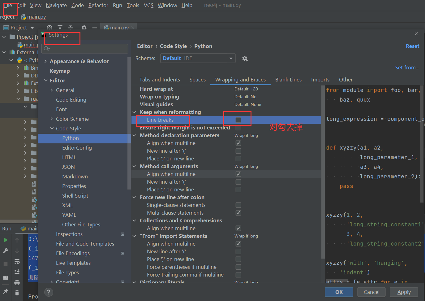Collapse Method call arguments group
425x301 pixels.
(x=134, y=166)
